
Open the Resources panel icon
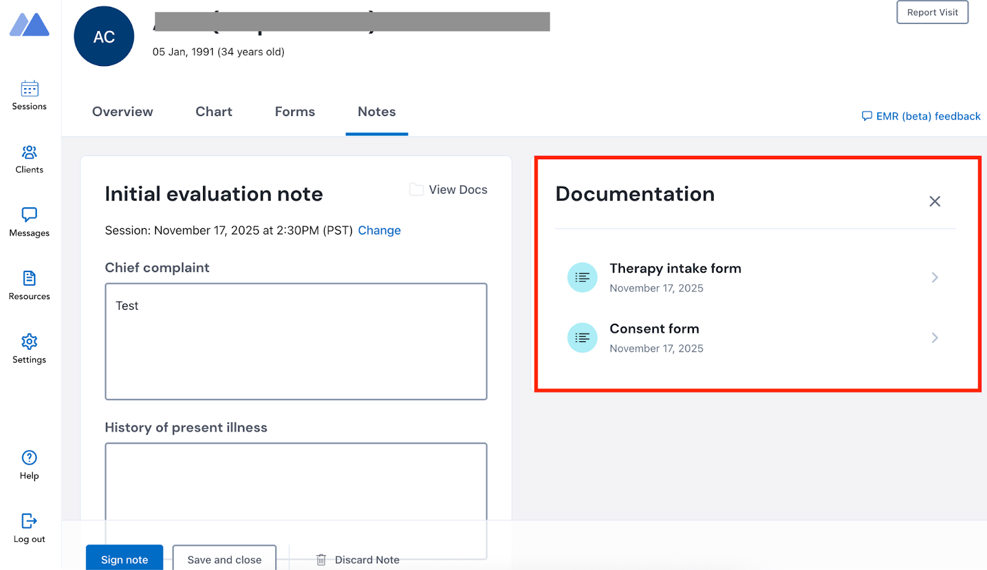pyautogui.click(x=29, y=278)
